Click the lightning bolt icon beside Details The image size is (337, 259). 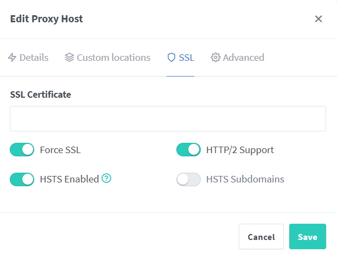pos(12,58)
